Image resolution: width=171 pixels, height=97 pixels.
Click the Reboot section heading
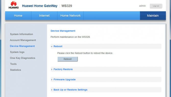click(58, 46)
